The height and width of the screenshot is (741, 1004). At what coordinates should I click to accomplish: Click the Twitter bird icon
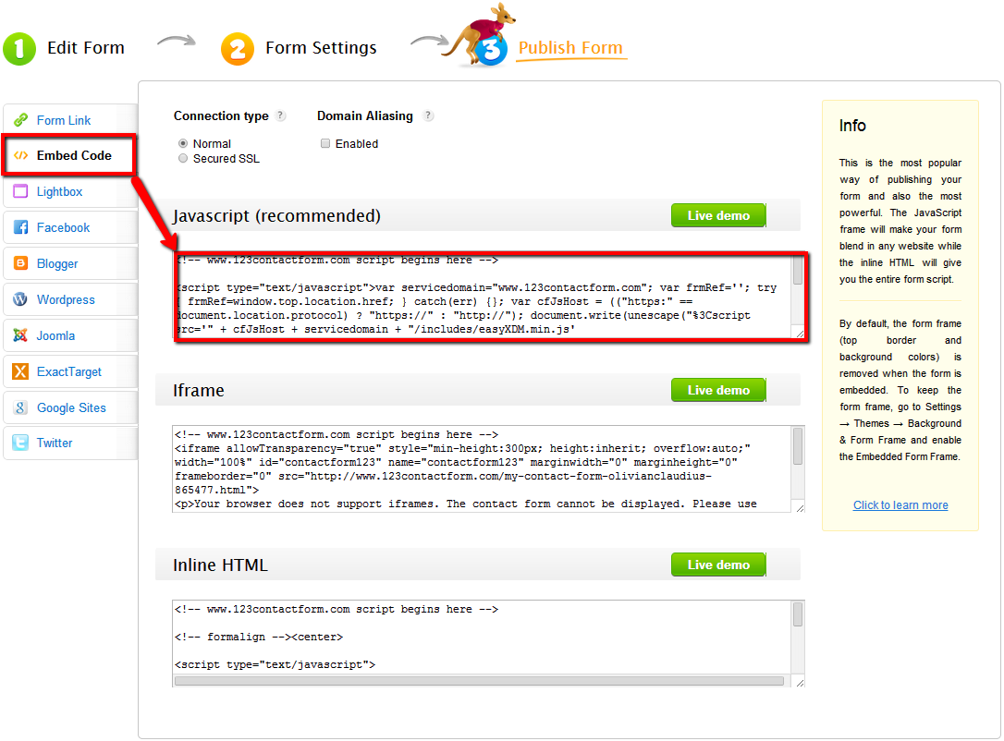click(x=20, y=443)
